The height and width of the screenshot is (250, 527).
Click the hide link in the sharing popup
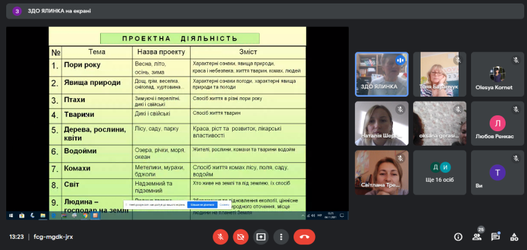(x=224, y=204)
